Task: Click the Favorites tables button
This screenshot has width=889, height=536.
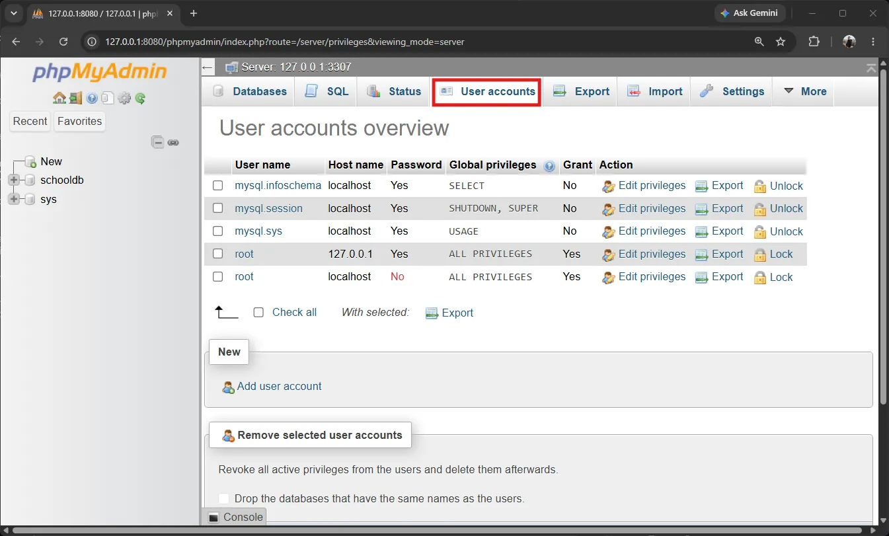Action: pos(79,122)
